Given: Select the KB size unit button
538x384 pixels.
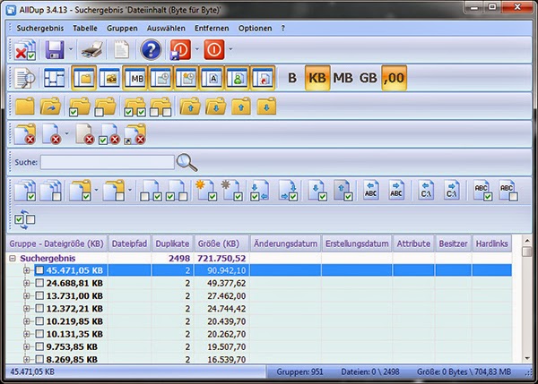Looking at the screenshot, I should pyautogui.click(x=317, y=78).
